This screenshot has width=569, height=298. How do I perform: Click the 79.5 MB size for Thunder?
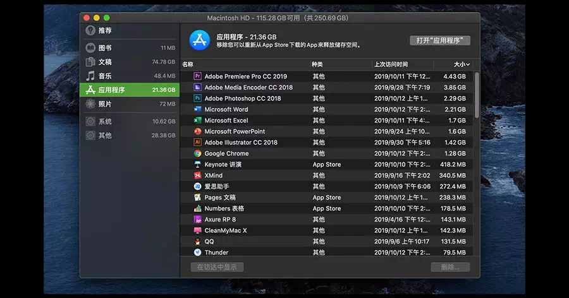pyautogui.click(x=455, y=253)
